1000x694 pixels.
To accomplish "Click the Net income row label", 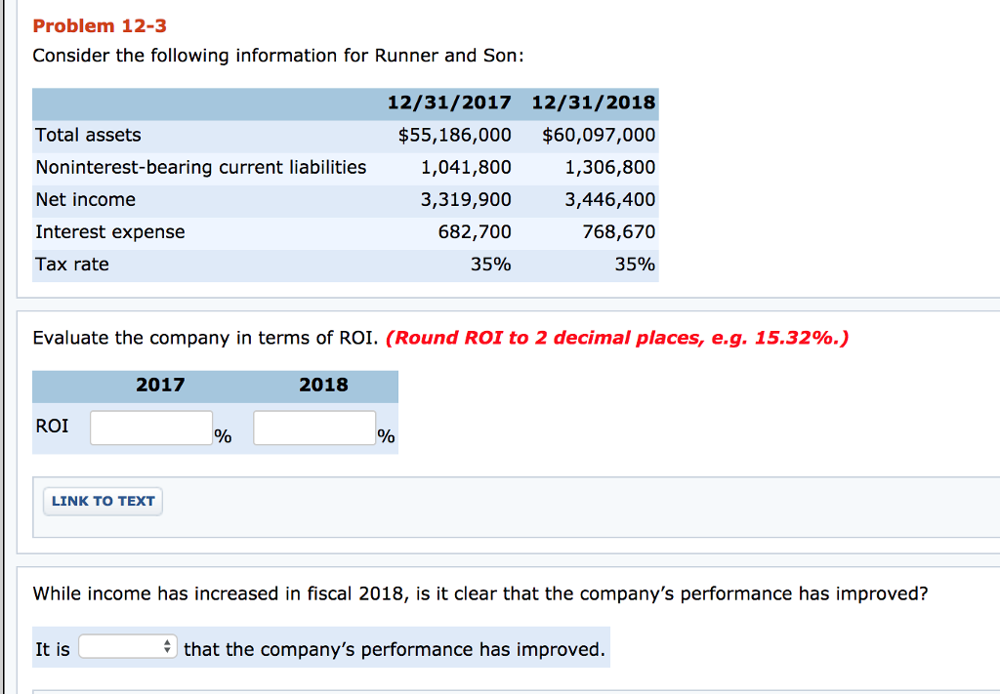I will coord(86,199).
